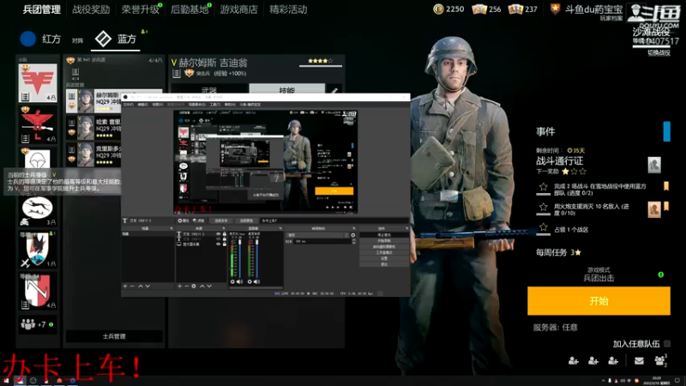Click the star for 占领 1 个战区
This screenshot has width=686, height=386.
pos(544,226)
